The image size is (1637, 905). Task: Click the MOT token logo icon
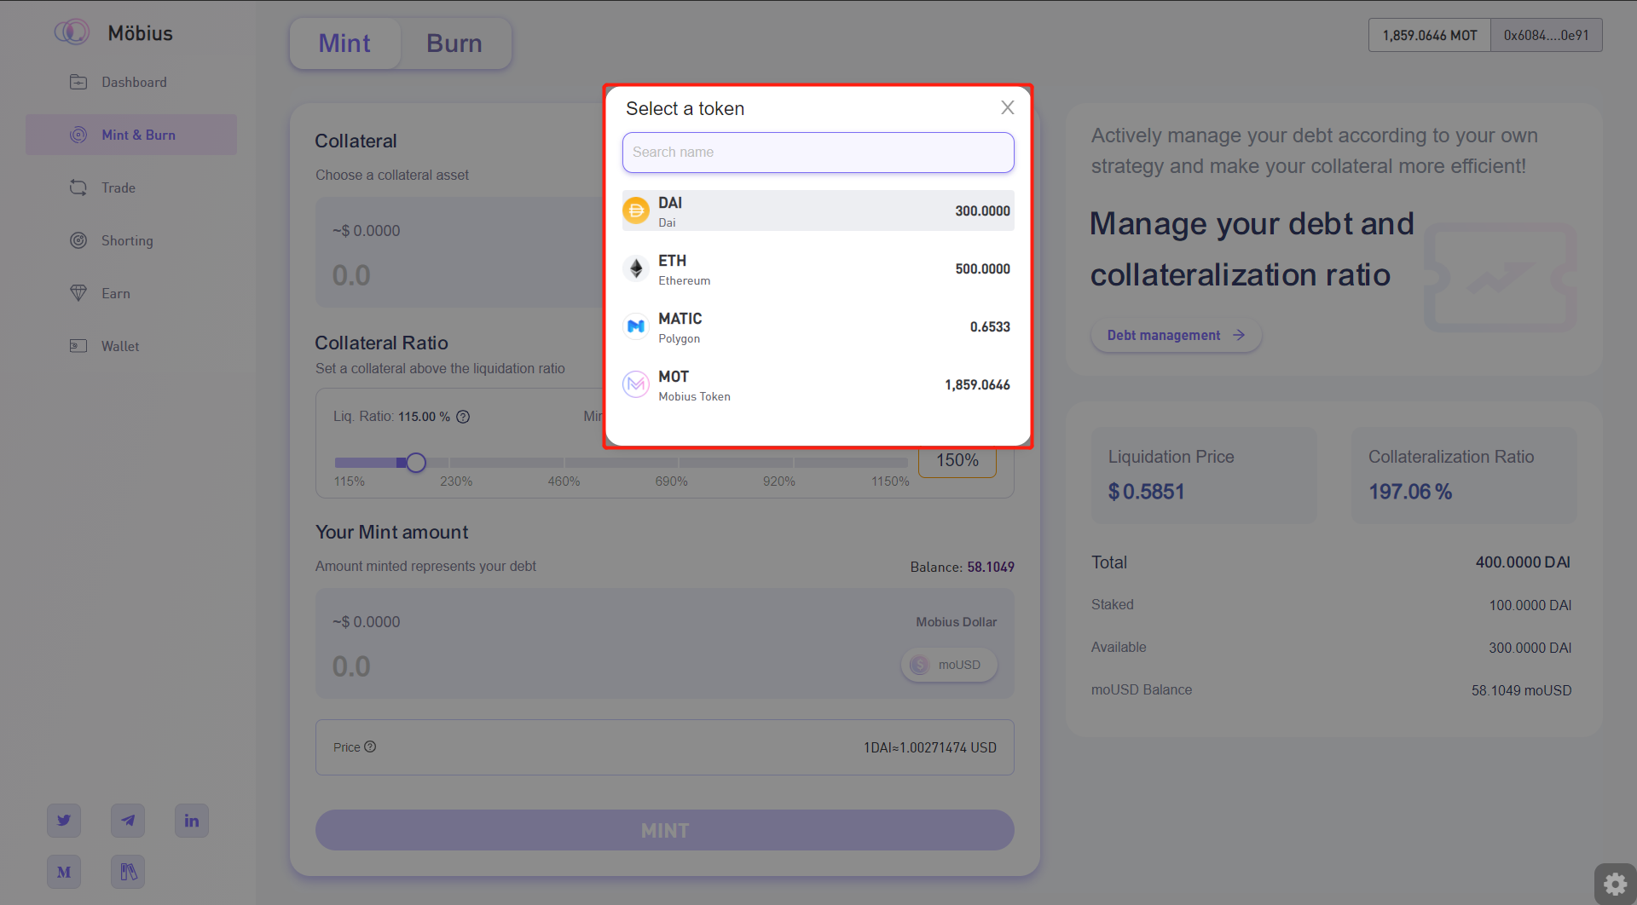[x=636, y=384]
